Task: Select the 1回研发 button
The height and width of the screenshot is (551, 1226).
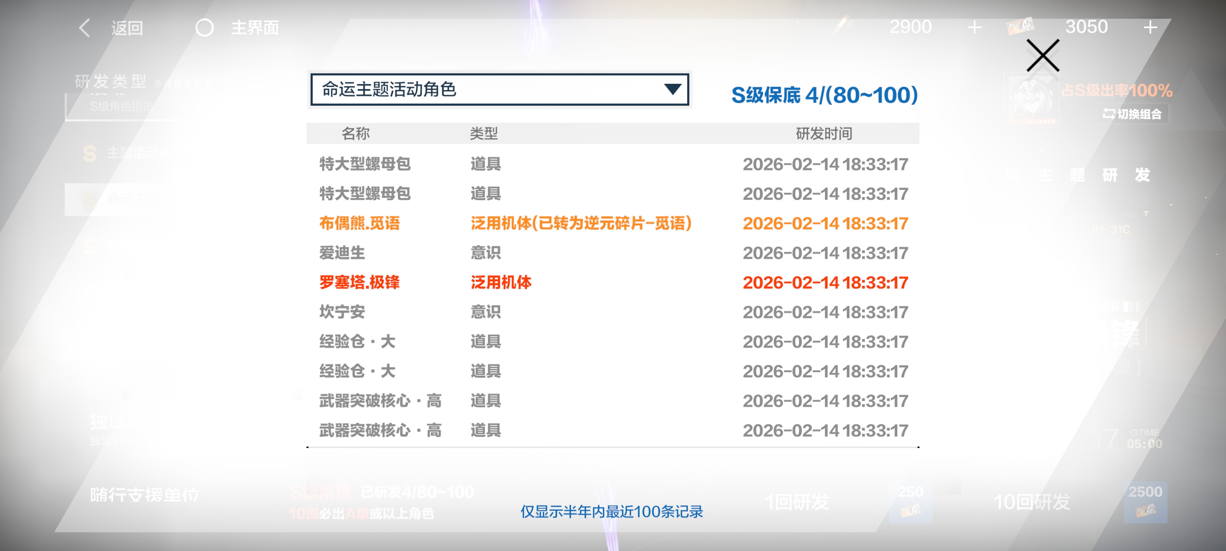Action: pos(797,502)
